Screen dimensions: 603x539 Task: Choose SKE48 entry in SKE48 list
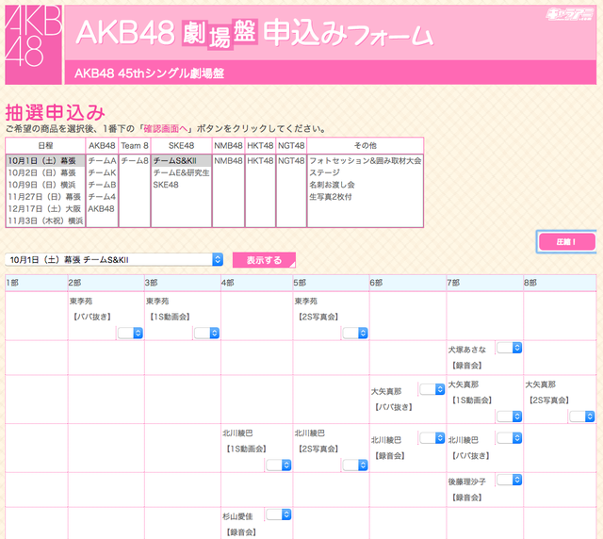pyautogui.click(x=166, y=185)
